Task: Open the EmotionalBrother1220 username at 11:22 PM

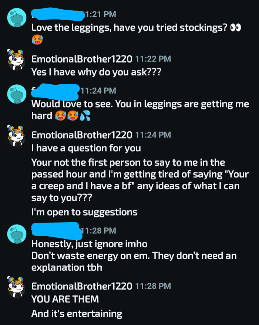Action: click(81, 59)
